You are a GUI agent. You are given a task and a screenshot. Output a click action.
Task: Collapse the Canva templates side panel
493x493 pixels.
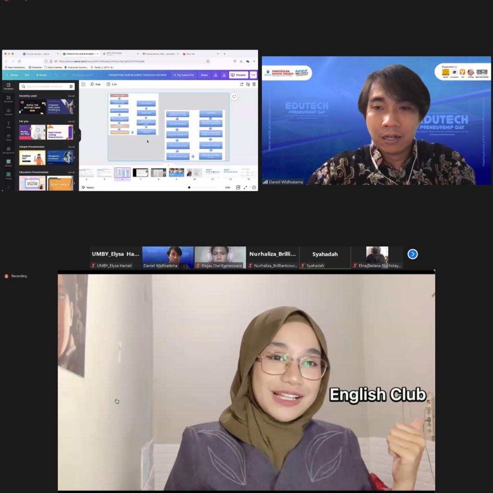pyautogui.click(x=80, y=135)
